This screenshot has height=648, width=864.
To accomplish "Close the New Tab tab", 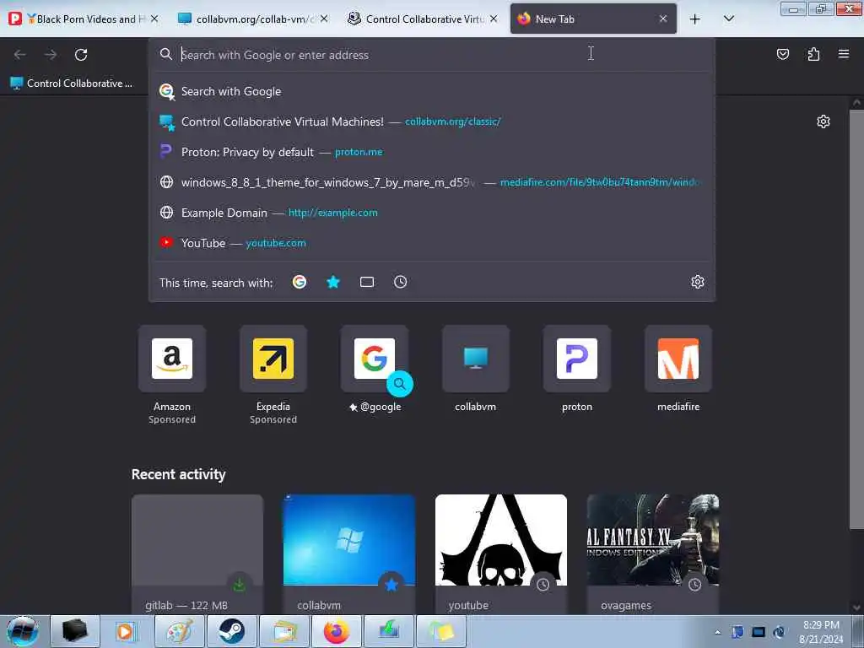I will [663, 19].
